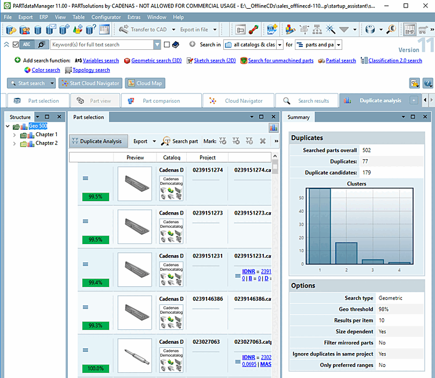Viewport: 435px width, 378px height.
Task: Click the Euro price search icon
Action: coord(391,30)
